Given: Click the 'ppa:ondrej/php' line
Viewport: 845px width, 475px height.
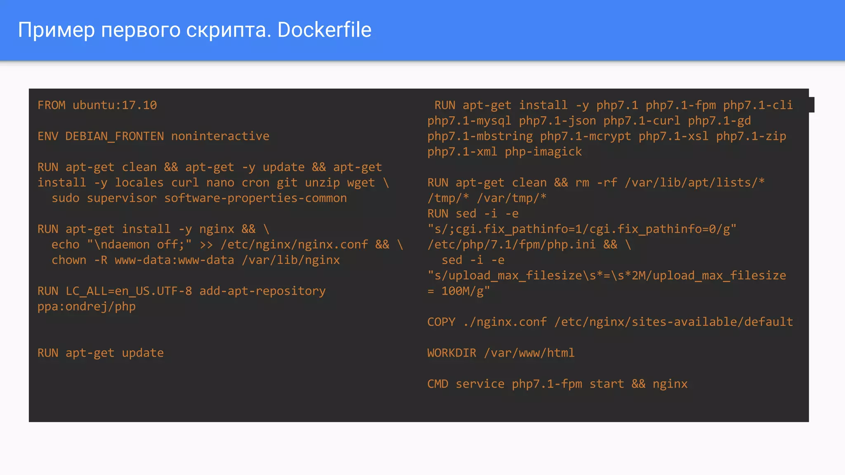Looking at the screenshot, I should point(87,307).
